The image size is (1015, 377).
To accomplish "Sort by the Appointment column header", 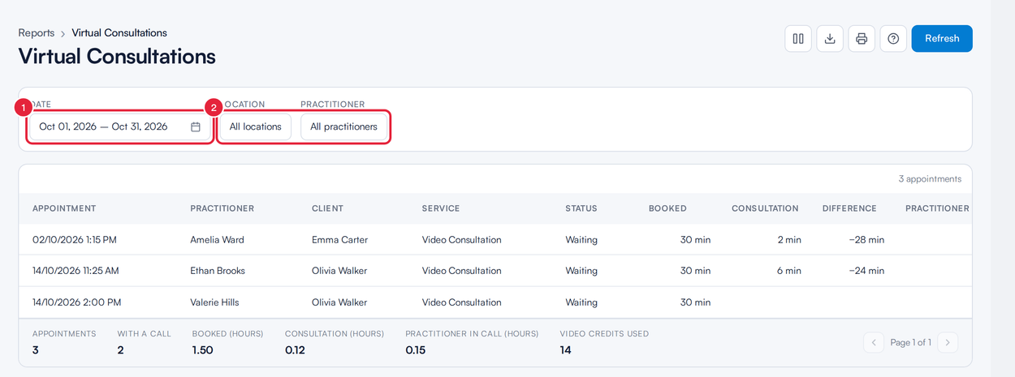I will 64,208.
